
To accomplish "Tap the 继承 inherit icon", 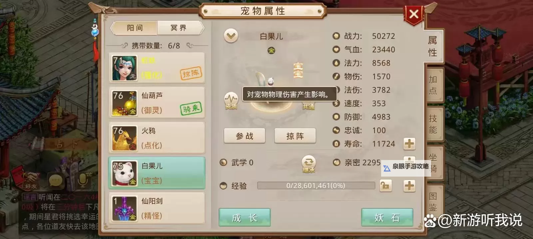I will point(308,164).
